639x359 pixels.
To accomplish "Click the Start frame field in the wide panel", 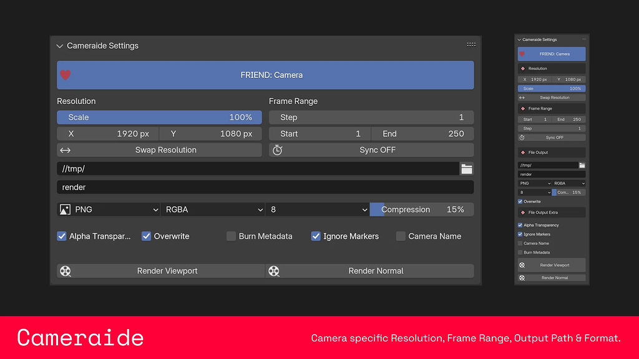I will [320, 134].
